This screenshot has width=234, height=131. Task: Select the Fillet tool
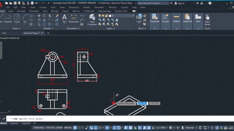point(50,20)
